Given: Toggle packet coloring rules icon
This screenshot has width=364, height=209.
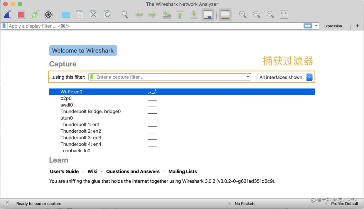Looking at the screenshot, I should (x=225, y=14).
